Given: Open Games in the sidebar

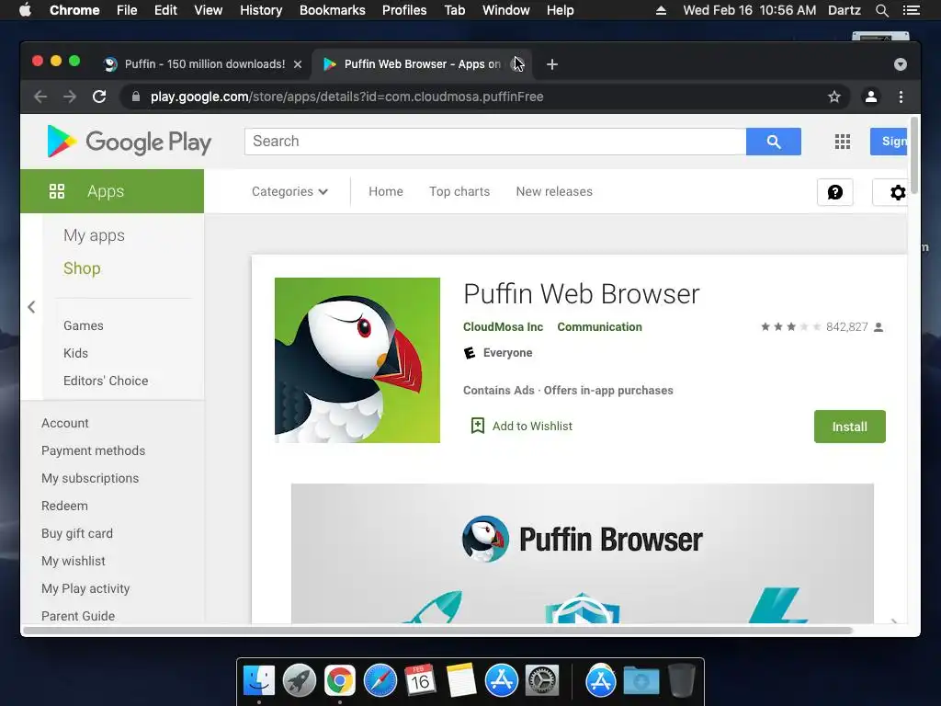Looking at the screenshot, I should point(84,325).
